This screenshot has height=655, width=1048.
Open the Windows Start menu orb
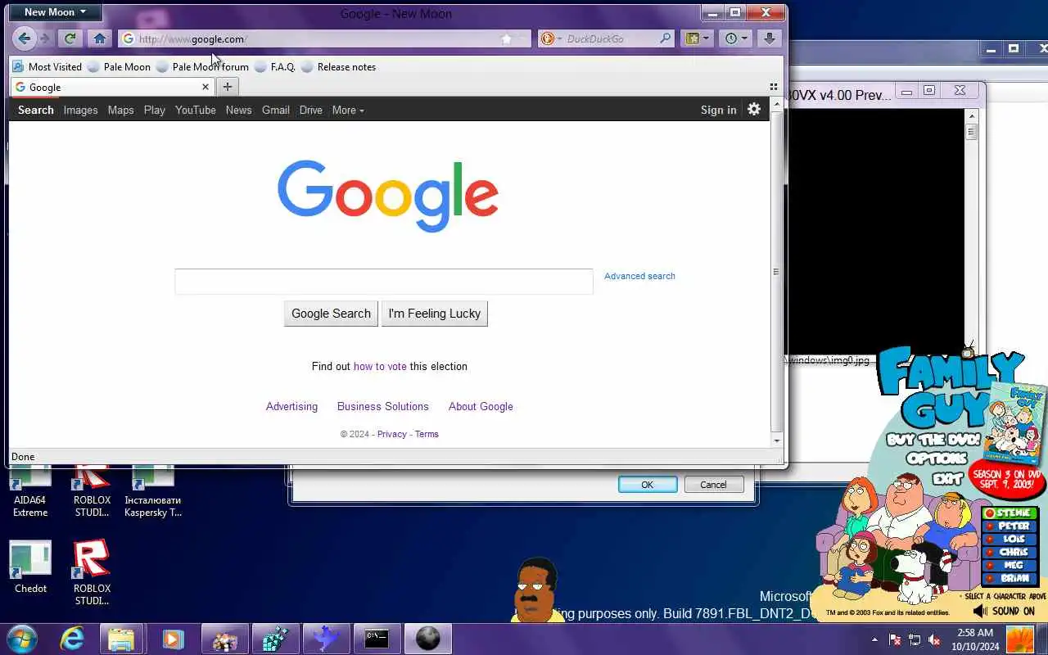coord(22,639)
